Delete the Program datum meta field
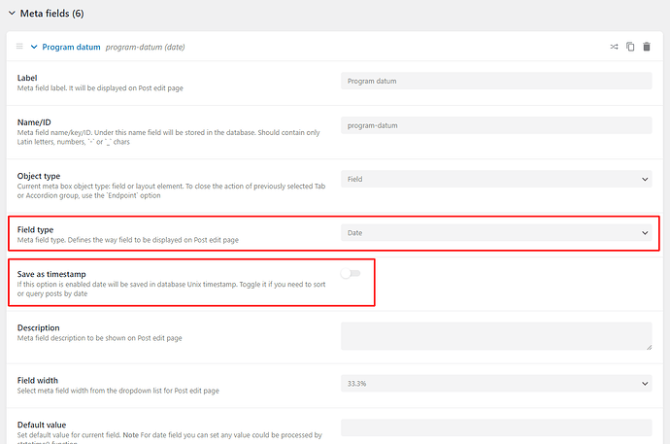Image resolution: width=670 pixels, height=444 pixels. point(647,47)
